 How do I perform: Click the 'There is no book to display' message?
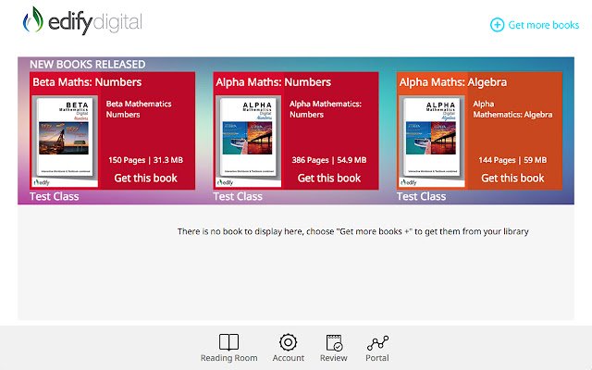pyautogui.click(x=353, y=231)
